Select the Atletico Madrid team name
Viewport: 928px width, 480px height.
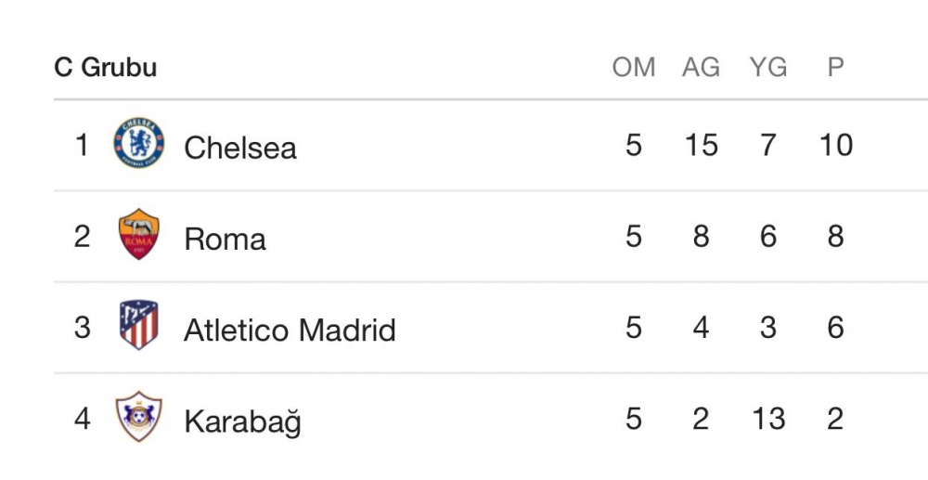click(290, 330)
